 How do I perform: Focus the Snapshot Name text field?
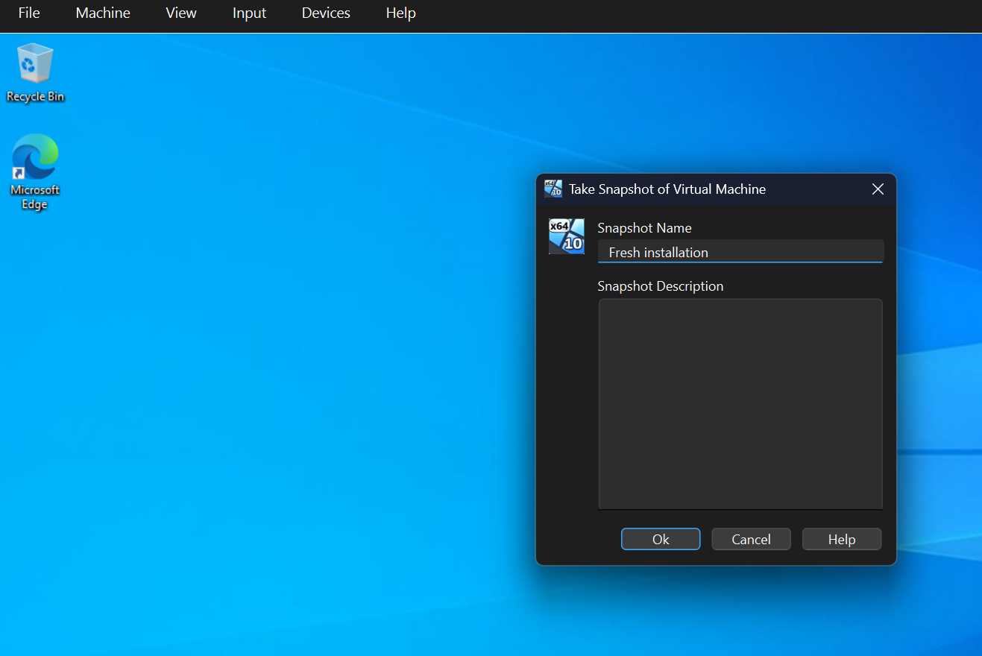(x=740, y=252)
